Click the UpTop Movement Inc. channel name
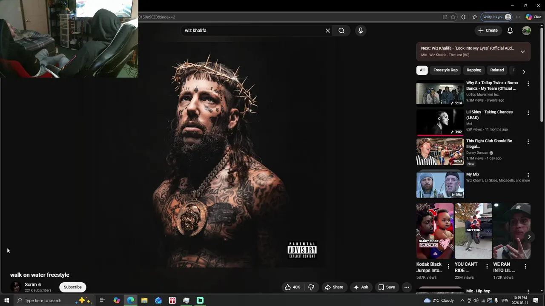This screenshot has width=545, height=306. point(483,94)
